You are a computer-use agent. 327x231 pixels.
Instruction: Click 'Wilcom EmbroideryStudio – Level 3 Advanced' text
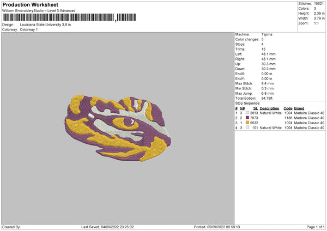(x=39, y=11)
